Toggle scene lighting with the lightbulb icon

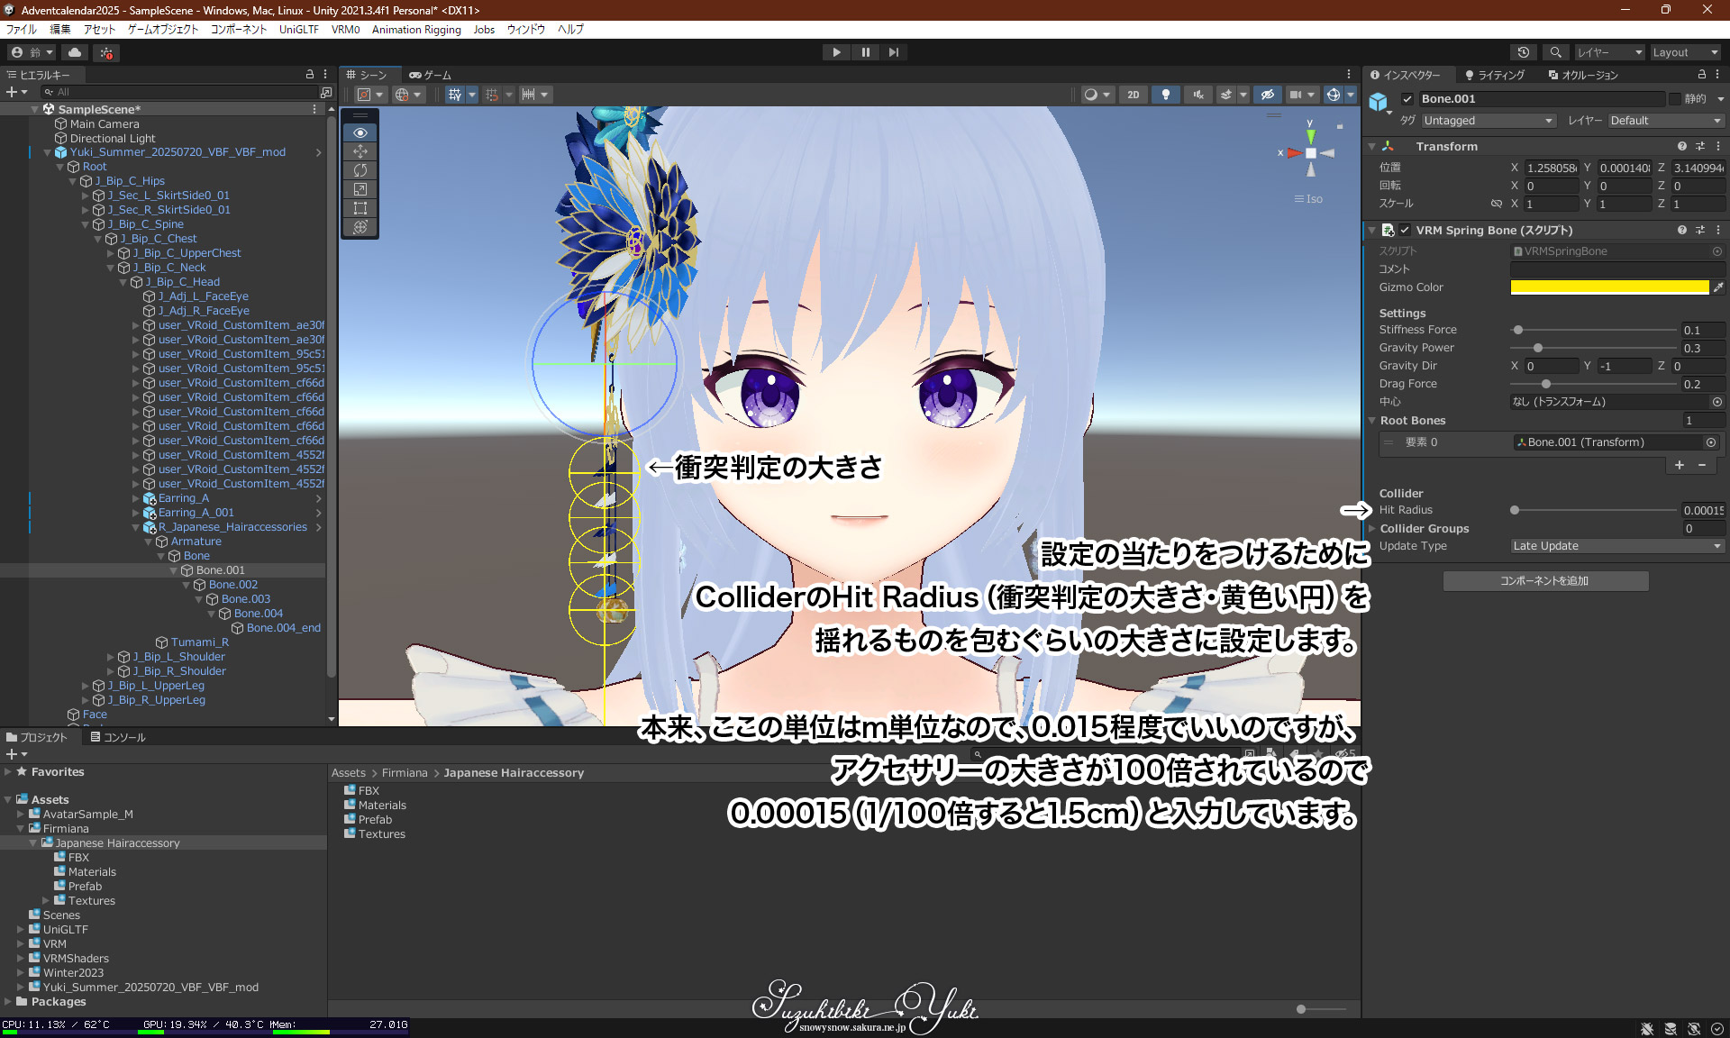coord(1166,95)
